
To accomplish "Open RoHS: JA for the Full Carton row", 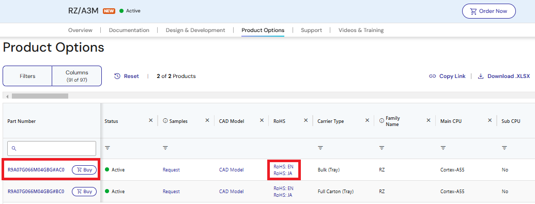I will click(x=283, y=195).
